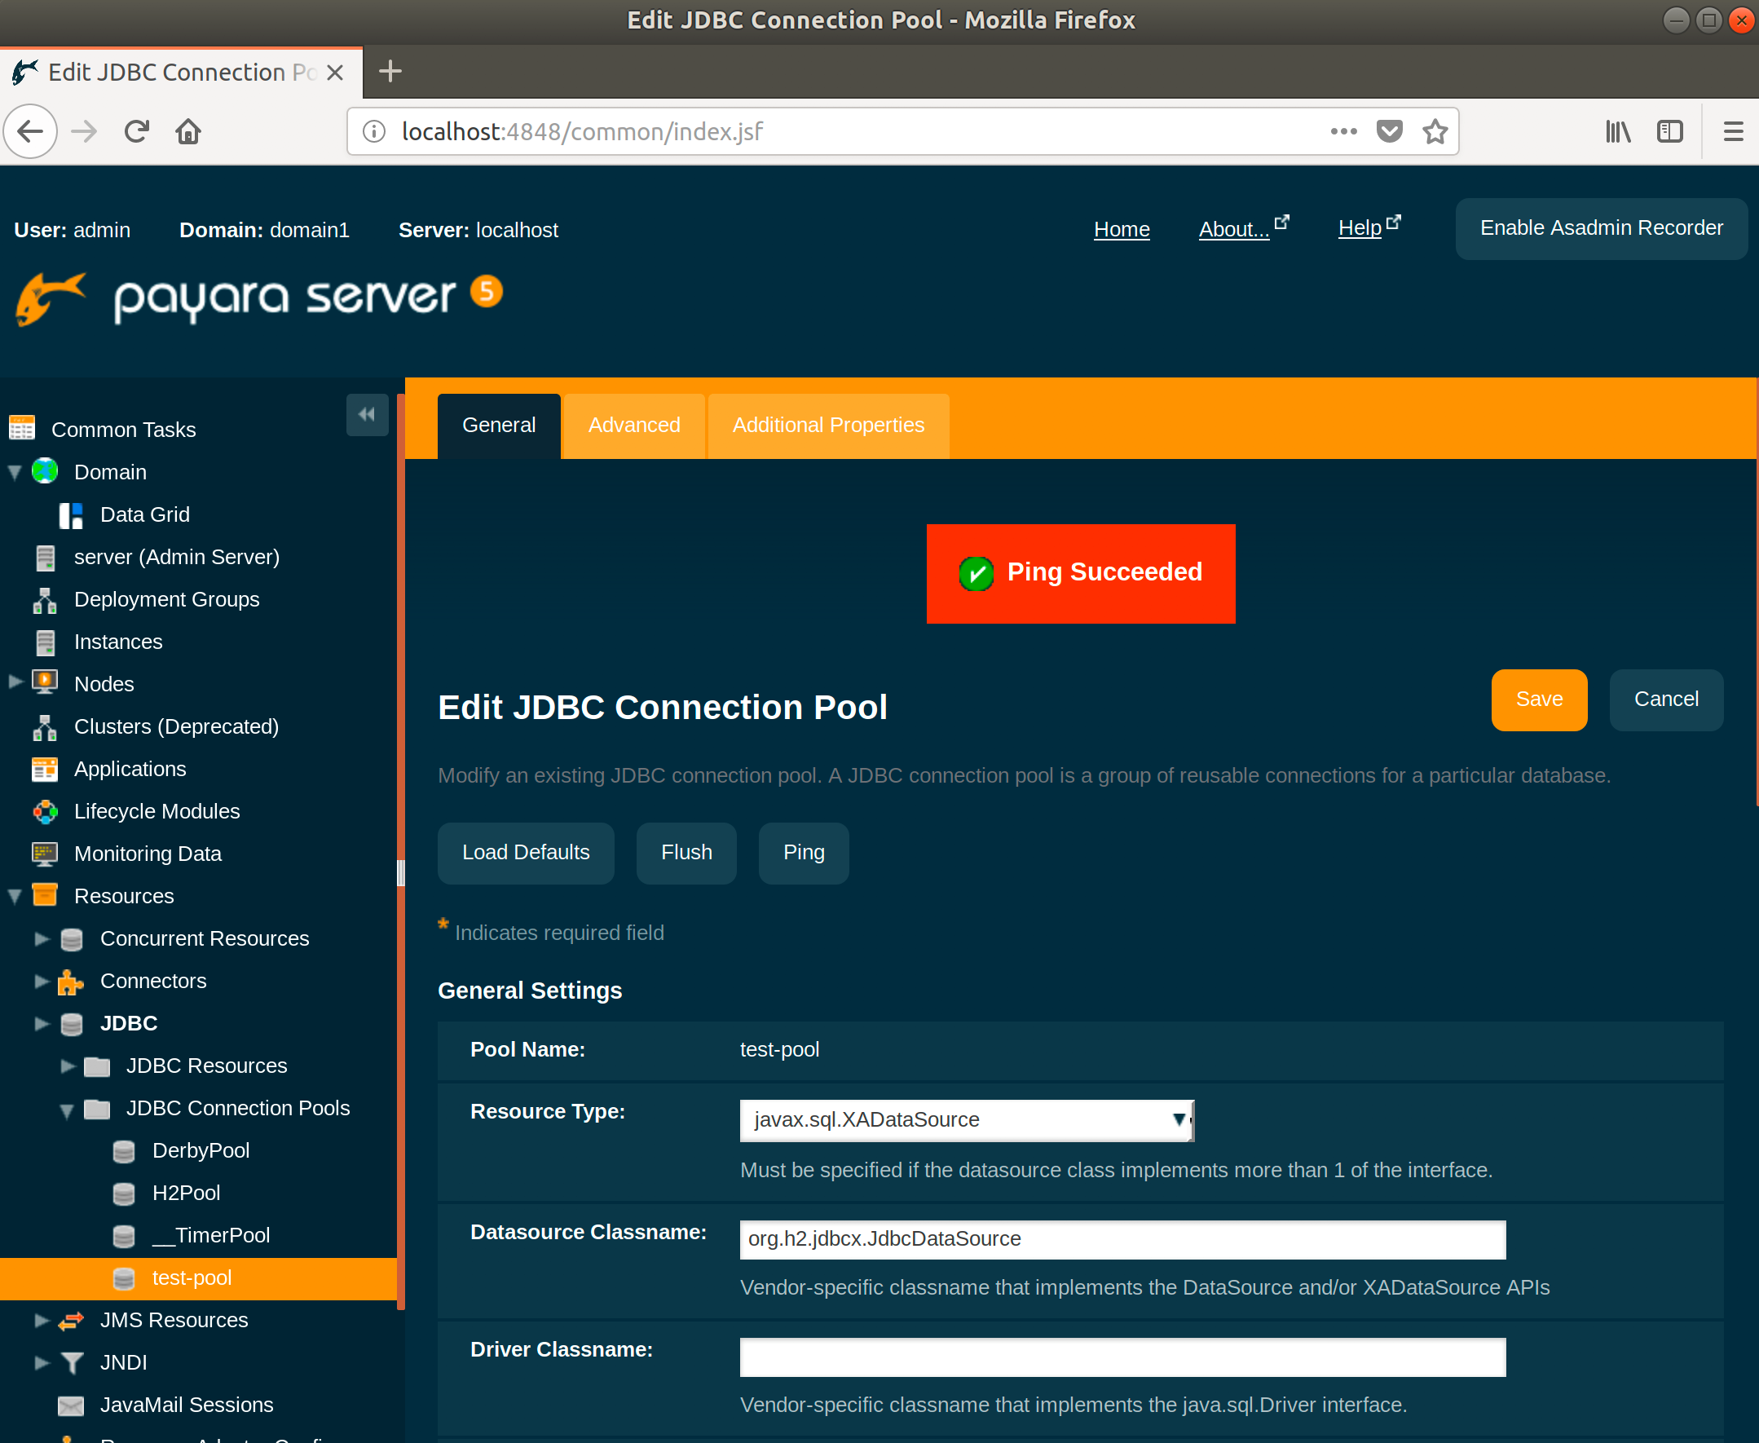Image resolution: width=1759 pixels, height=1443 pixels.
Task: Switch to the Advanced tab
Action: (633, 426)
